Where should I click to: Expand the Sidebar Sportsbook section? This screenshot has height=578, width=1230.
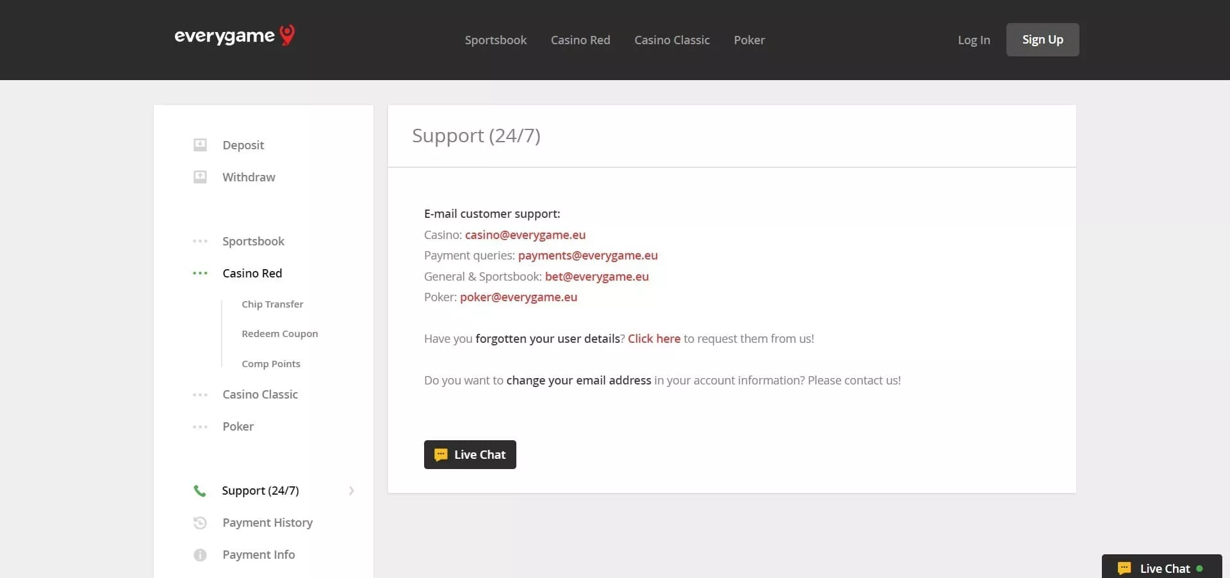point(253,242)
